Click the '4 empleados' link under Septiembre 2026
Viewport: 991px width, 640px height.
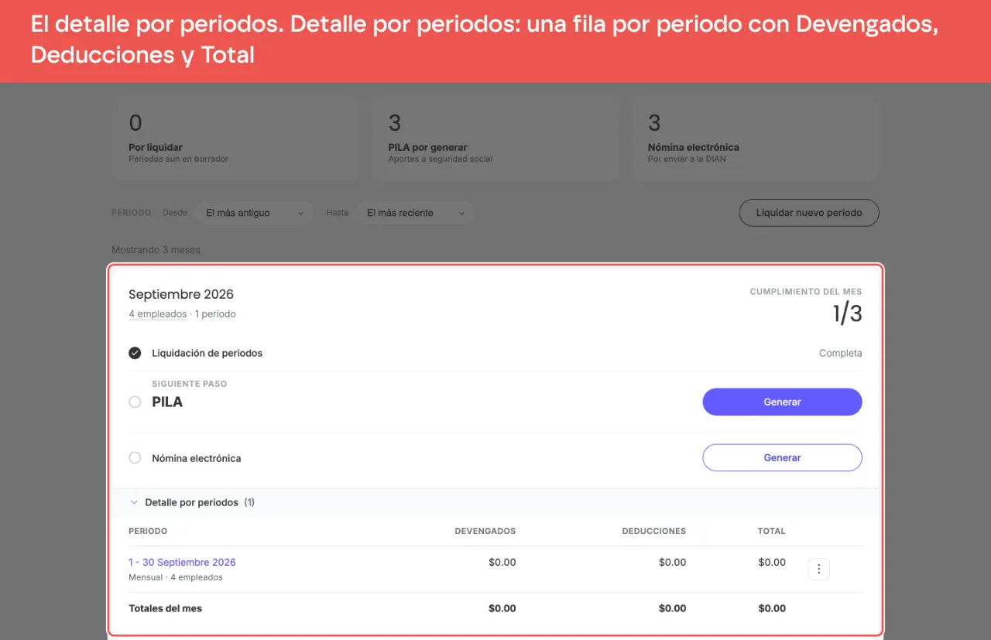(157, 314)
